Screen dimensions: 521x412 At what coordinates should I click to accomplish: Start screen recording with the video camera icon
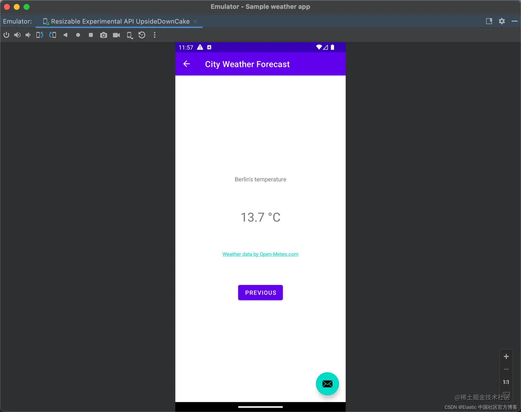tap(116, 35)
